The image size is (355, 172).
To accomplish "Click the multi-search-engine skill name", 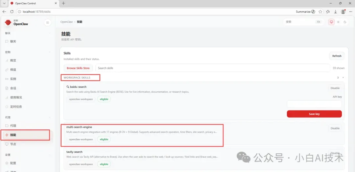I will click(x=79, y=127).
